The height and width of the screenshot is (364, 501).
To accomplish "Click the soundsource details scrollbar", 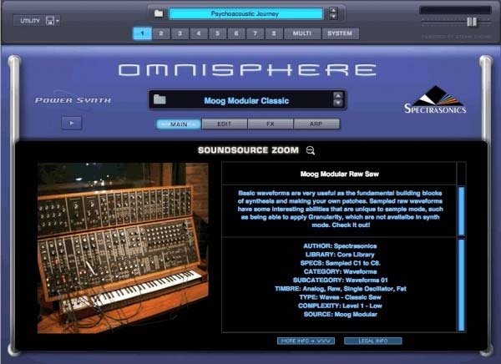I will pyautogui.click(x=462, y=285).
